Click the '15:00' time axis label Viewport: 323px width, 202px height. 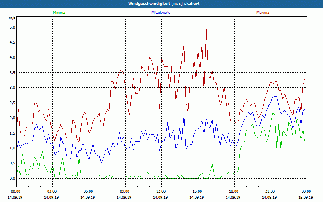[198, 191]
